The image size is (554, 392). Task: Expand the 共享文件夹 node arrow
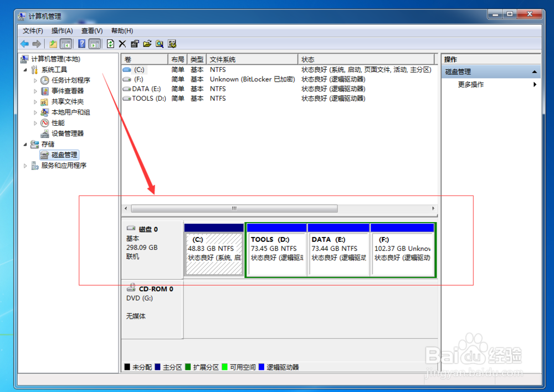click(35, 102)
